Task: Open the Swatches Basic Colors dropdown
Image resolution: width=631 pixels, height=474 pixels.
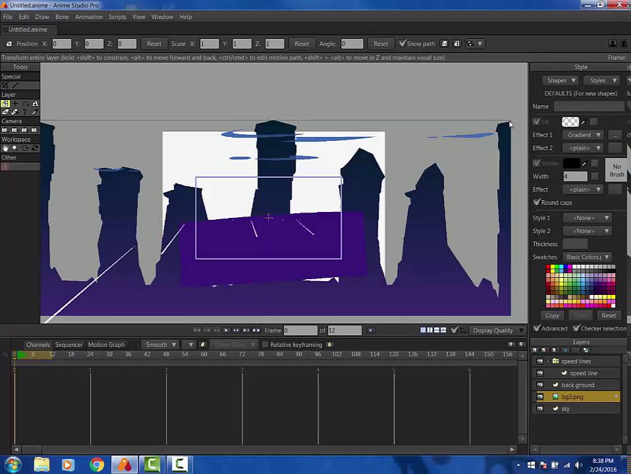Action: click(x=587, y=257)
